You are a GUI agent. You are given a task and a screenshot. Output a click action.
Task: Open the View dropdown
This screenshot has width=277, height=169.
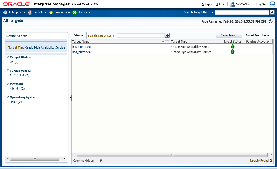[79, 36]
